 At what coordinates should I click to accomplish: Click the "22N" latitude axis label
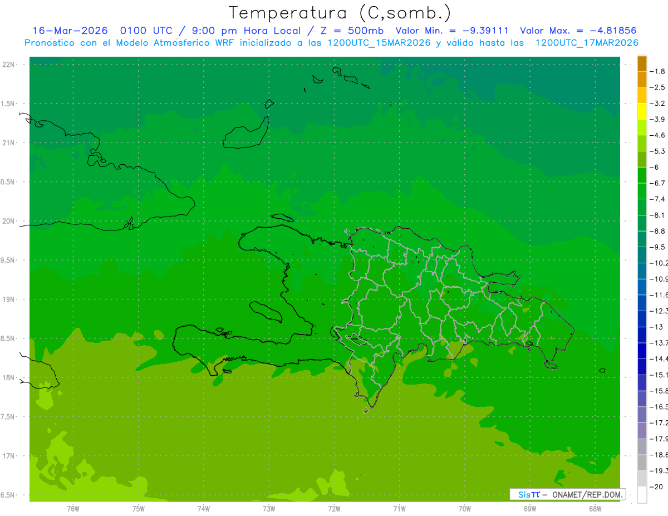[x=8, y=64]
